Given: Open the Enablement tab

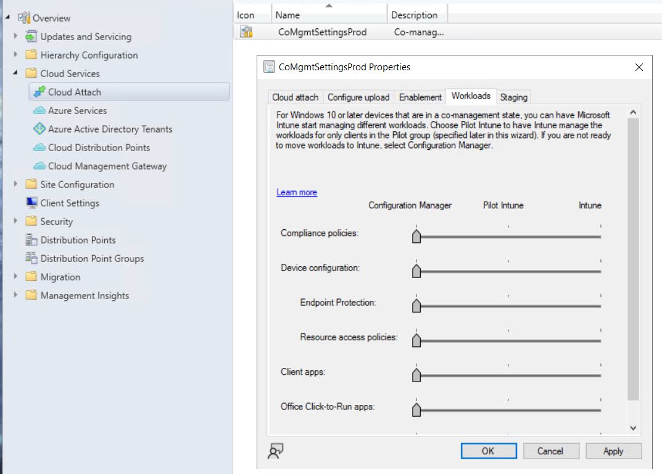Looking at the screenshot, I should (x=420, y=97).
